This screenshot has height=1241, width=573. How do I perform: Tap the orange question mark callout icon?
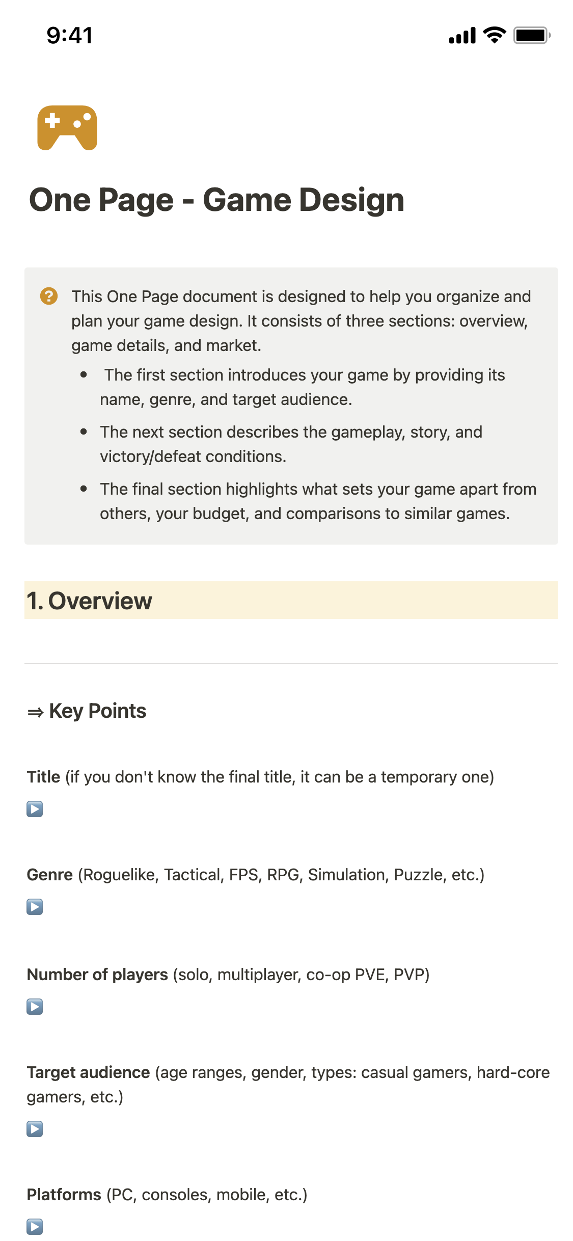click(x=49, y=295)
